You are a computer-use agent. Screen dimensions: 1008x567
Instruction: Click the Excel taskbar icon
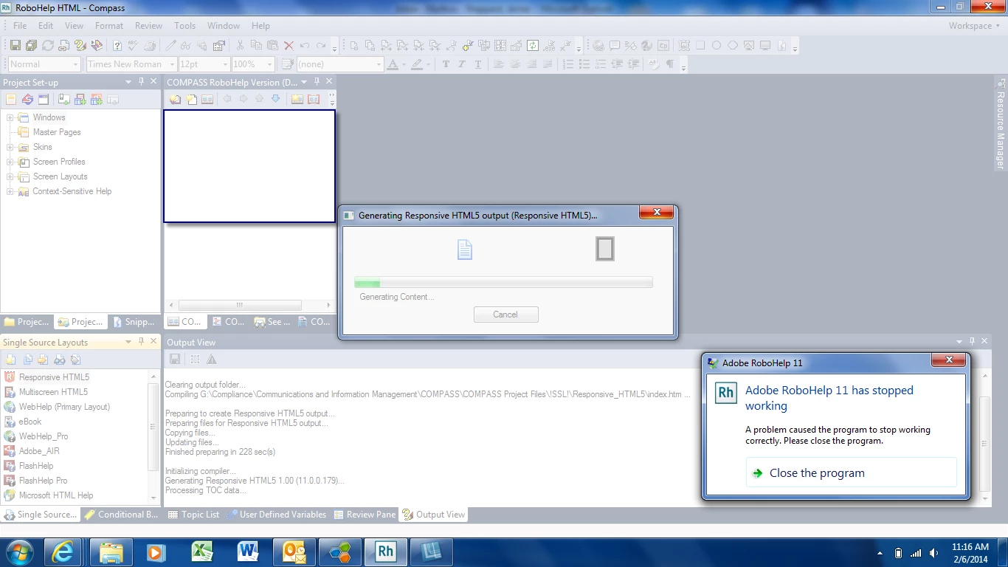201,552
